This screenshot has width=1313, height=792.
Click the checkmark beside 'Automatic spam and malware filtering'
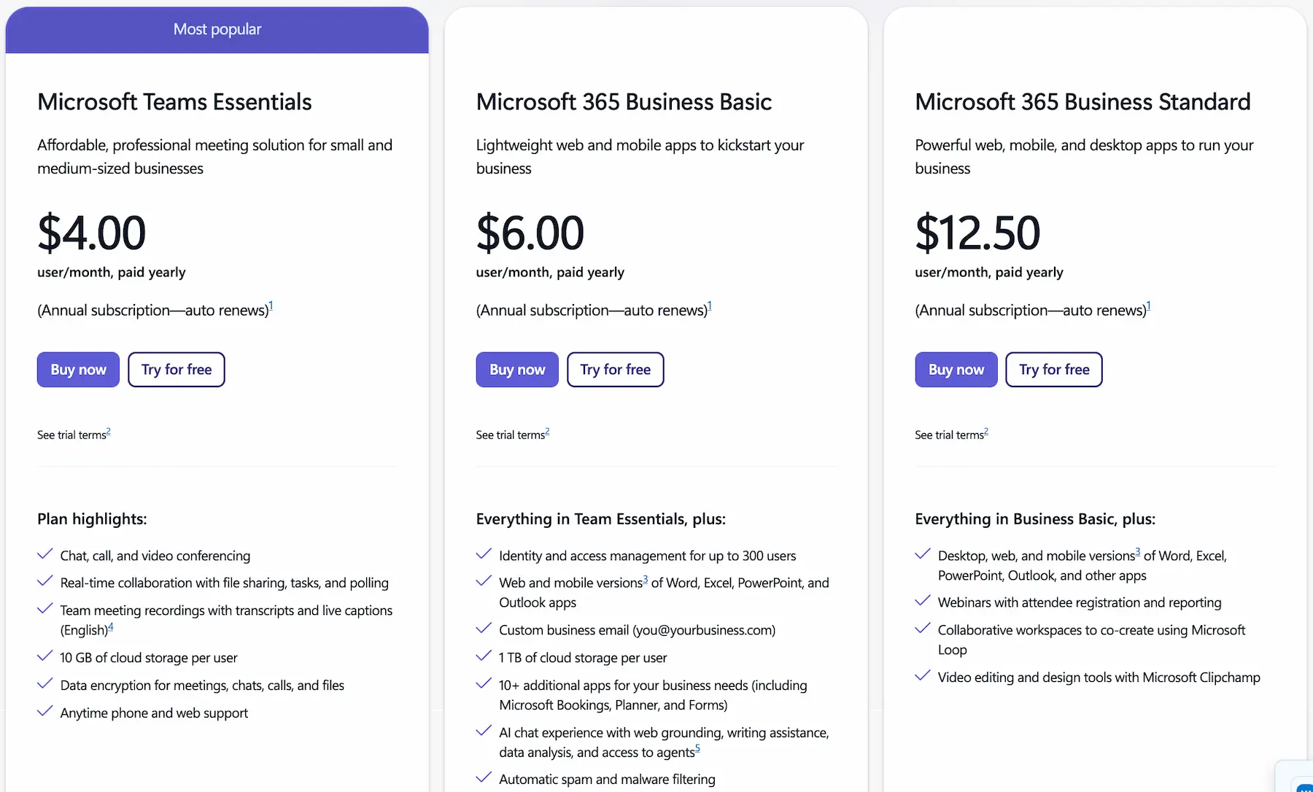[484, 777]
